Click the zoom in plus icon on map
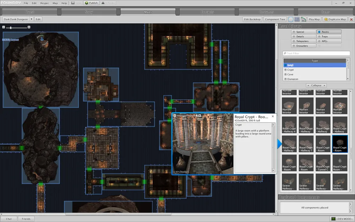Screen dimensions: 355x222 29,27
